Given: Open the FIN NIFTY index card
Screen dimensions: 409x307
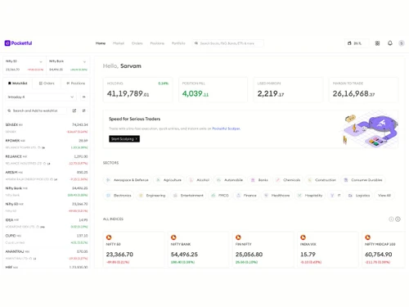Looking at the screenshot, I should coord(263,250).
